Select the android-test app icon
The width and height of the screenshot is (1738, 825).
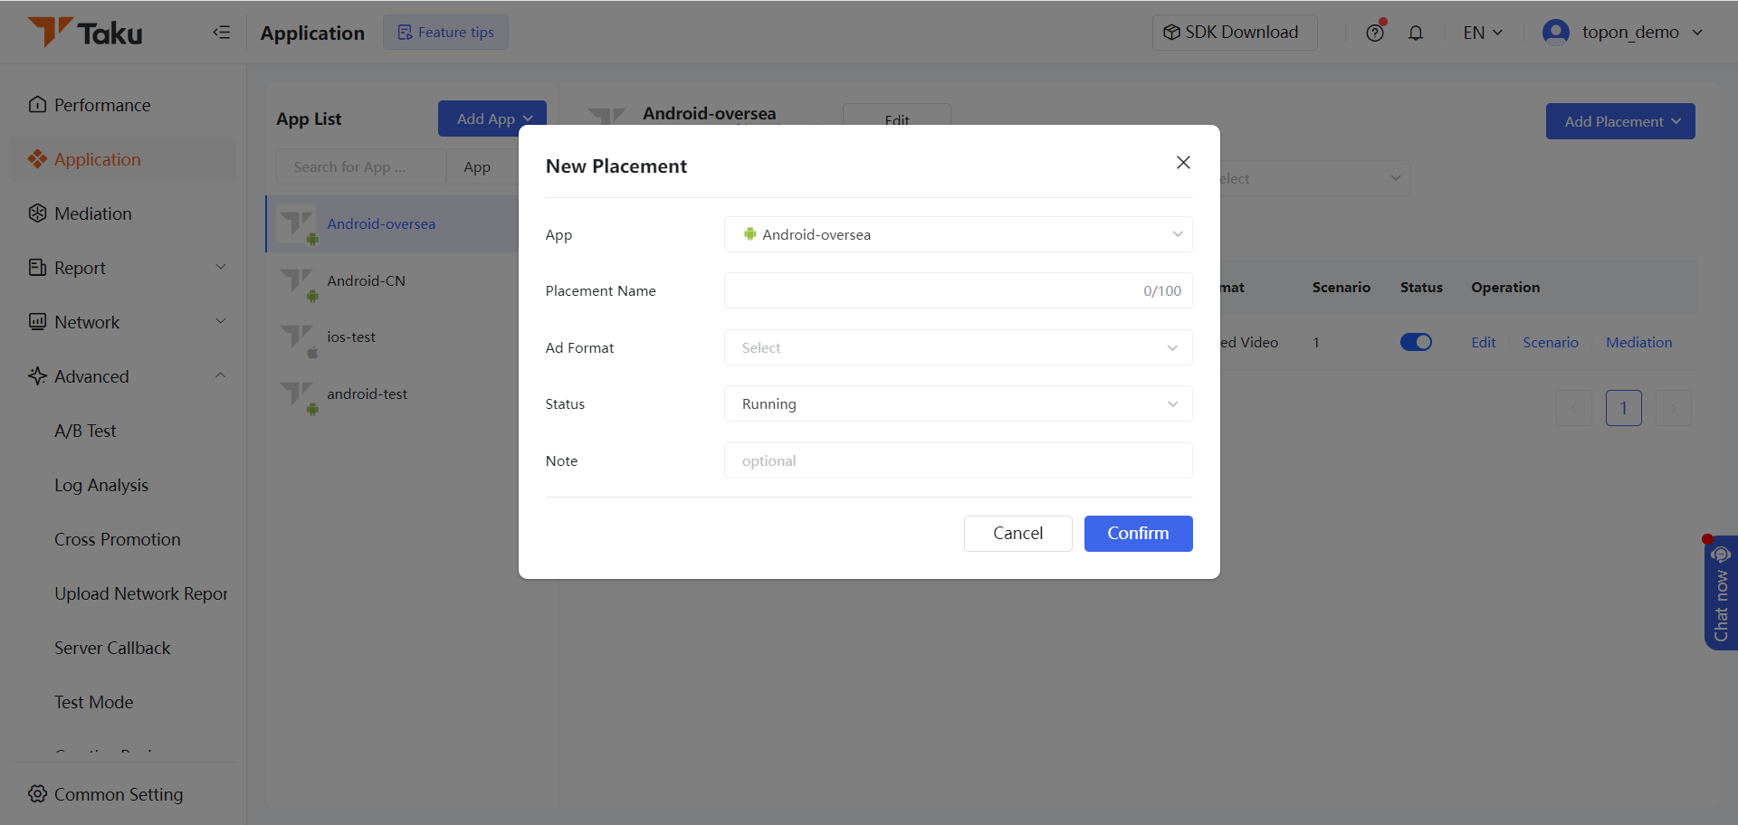pyautogui.click(x=297, y=394)
